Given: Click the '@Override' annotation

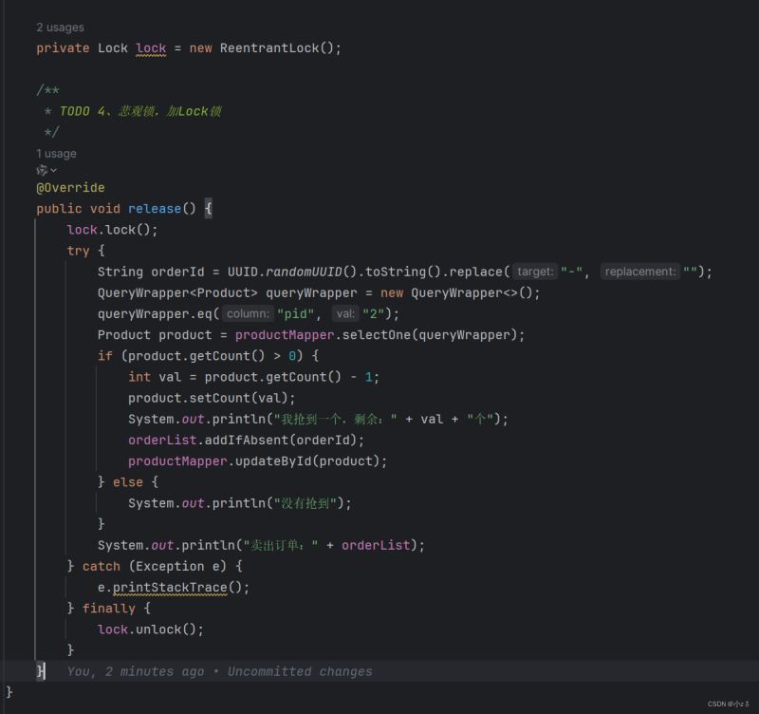Looking at the screenshot, I should 70,187.
